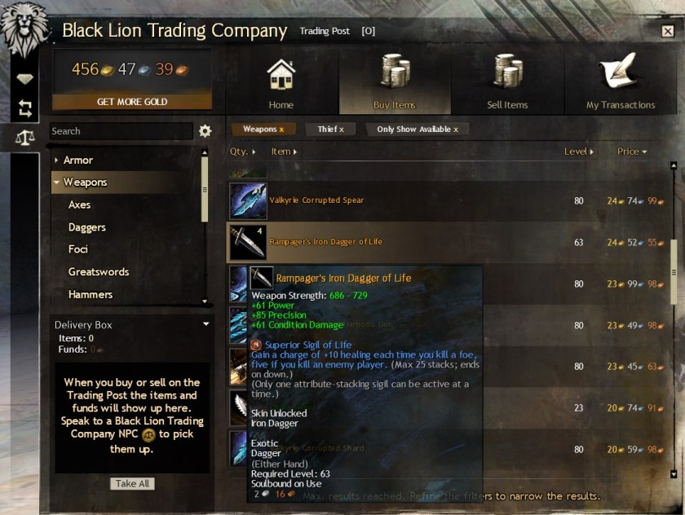Viewport: 685px width, 515px height.
Task: Remove the Weapons filter tag
Action: pos(282,130)
